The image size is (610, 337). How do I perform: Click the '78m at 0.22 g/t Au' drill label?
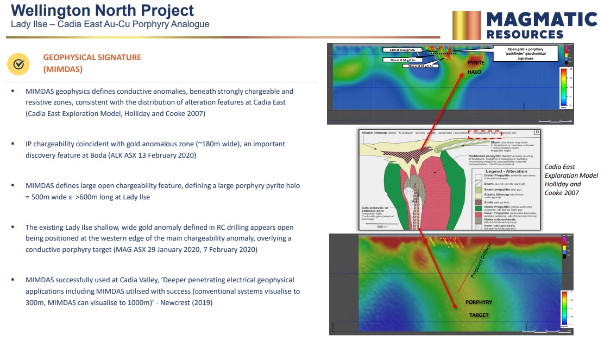[420, 66]
